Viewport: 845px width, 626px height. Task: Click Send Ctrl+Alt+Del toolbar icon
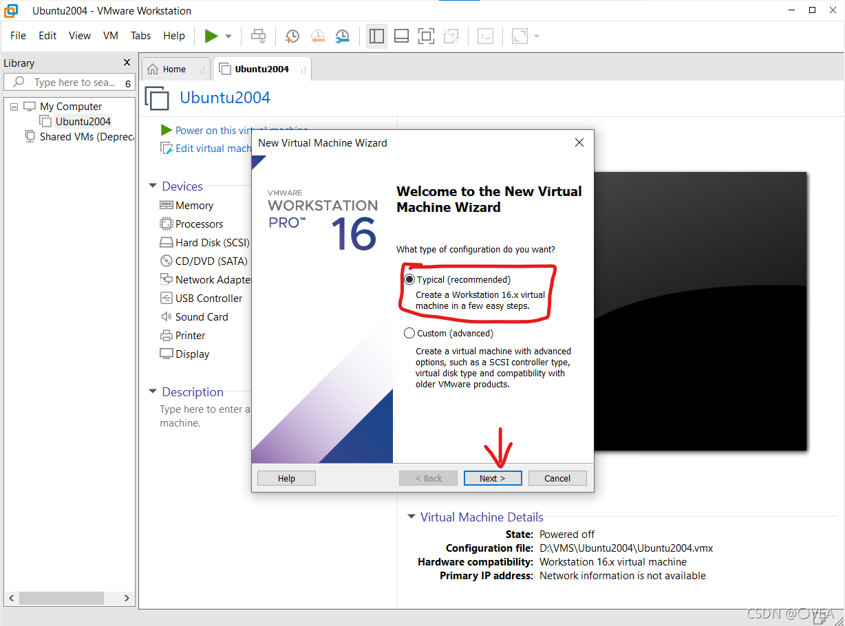(x=259, y=36)
